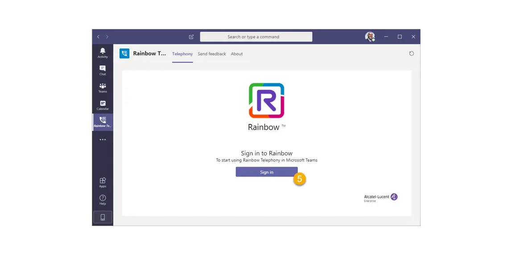Go forward with the right arrow
Image resolution: width=512 pixels, height=255 pixels.
pyautogui.click(x=107, y=37)
